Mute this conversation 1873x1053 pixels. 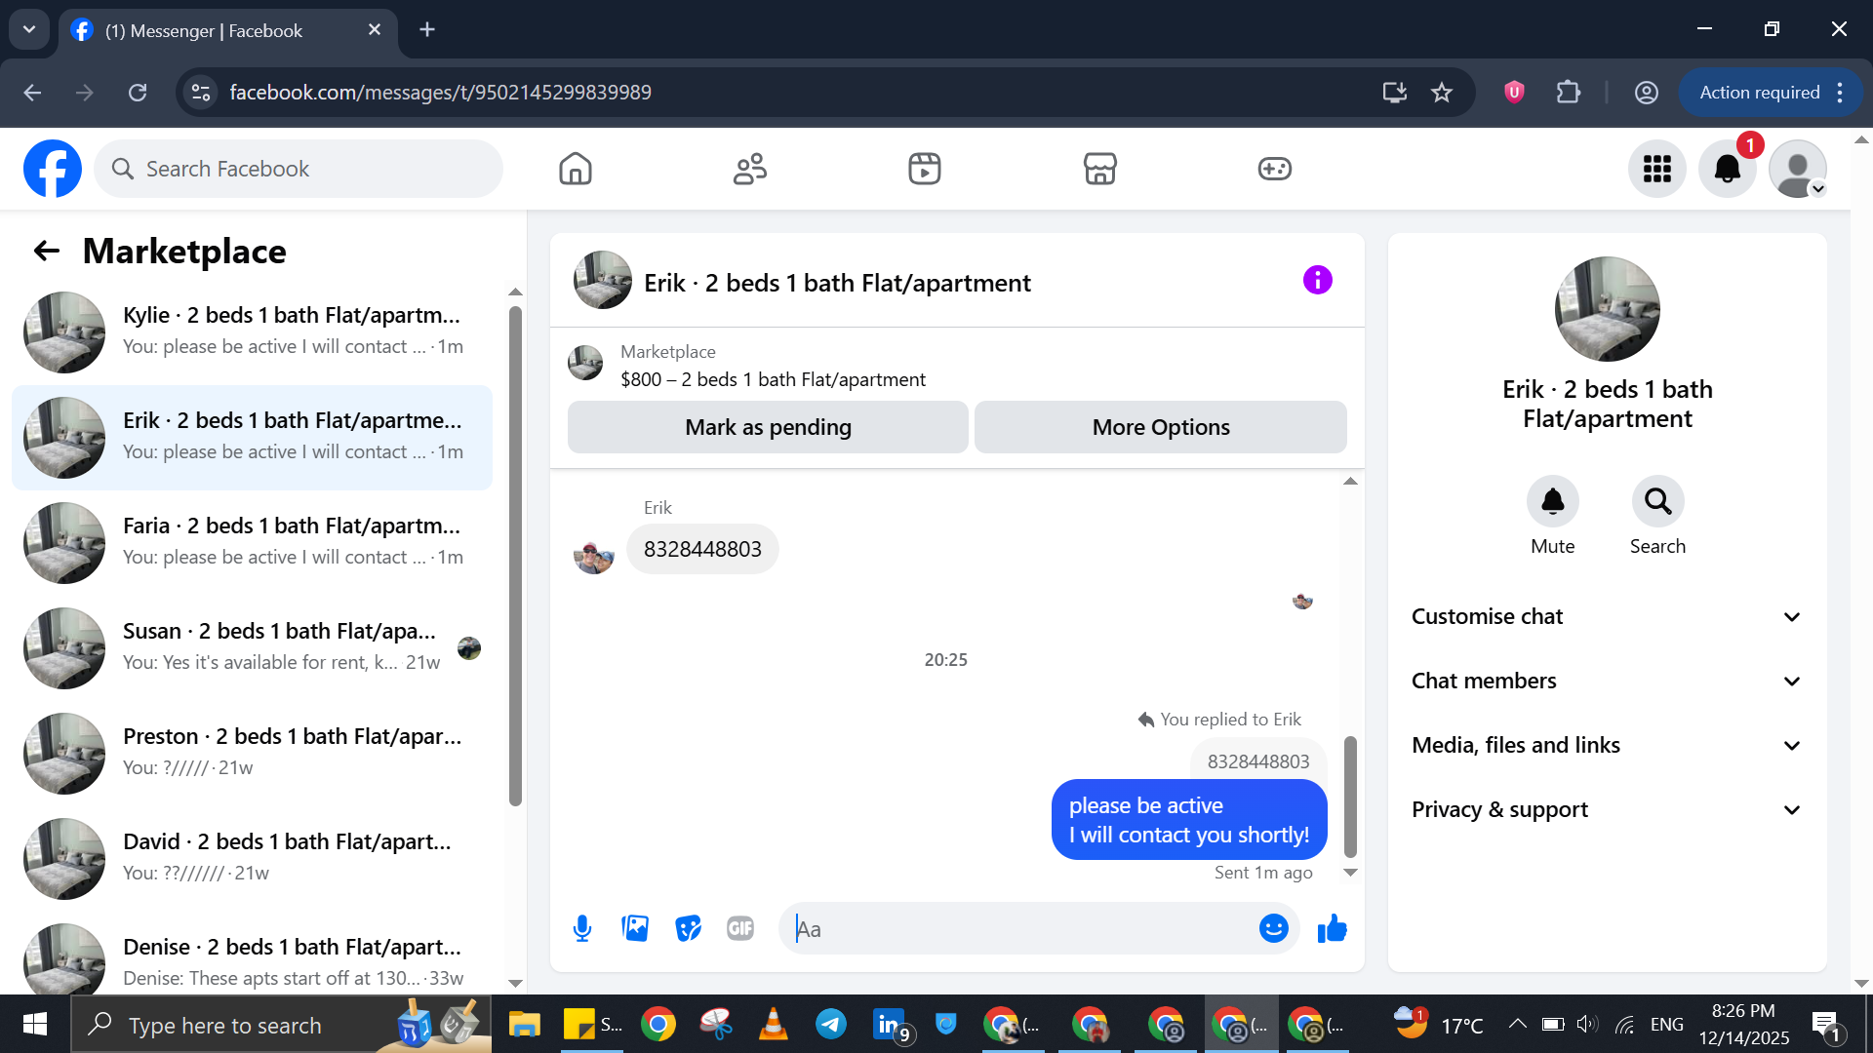tap(1552, 501)
